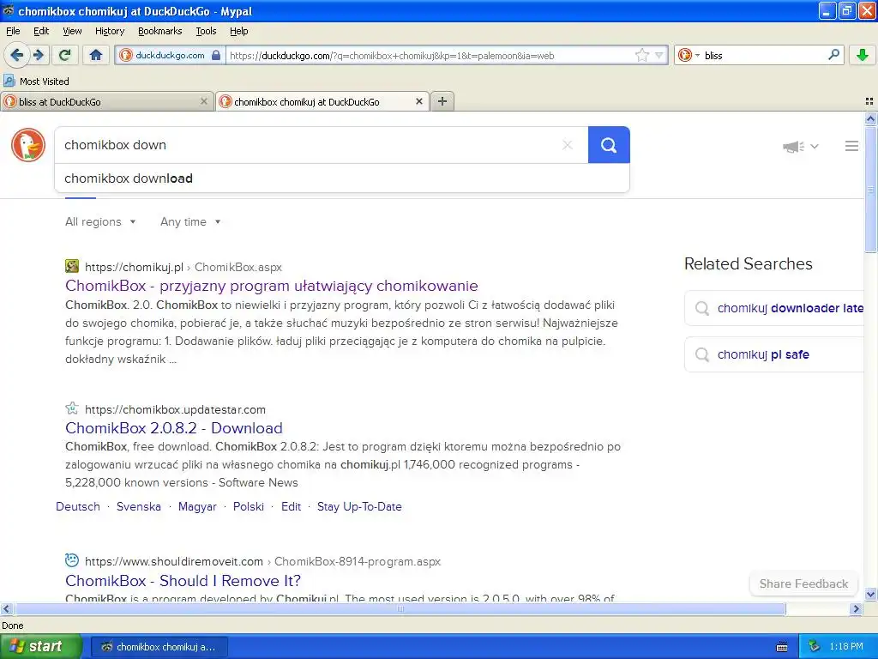Follow the Magyar sitelink
Screen dimensions: 878x659
tap(197, 506)
